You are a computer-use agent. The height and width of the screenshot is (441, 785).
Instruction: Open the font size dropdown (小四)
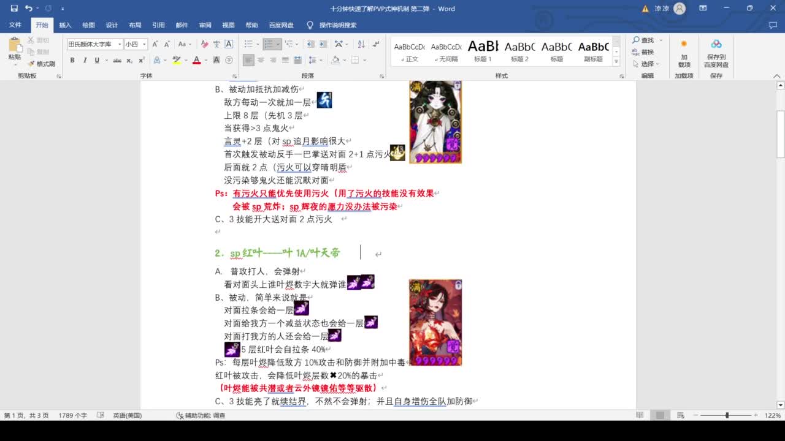point(144,44)
